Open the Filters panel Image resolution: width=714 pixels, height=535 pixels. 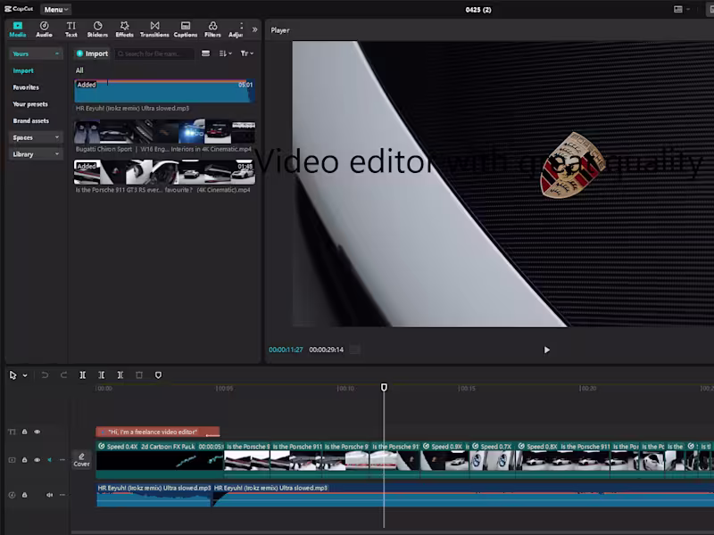[212, 29]
